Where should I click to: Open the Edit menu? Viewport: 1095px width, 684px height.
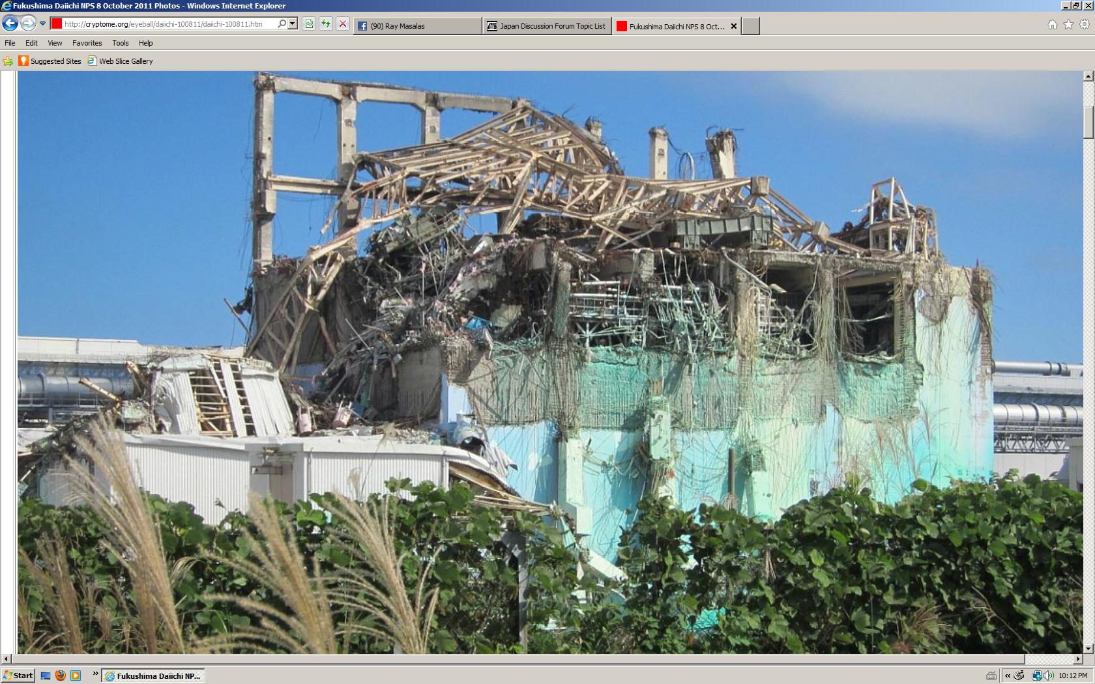[31, 43]
